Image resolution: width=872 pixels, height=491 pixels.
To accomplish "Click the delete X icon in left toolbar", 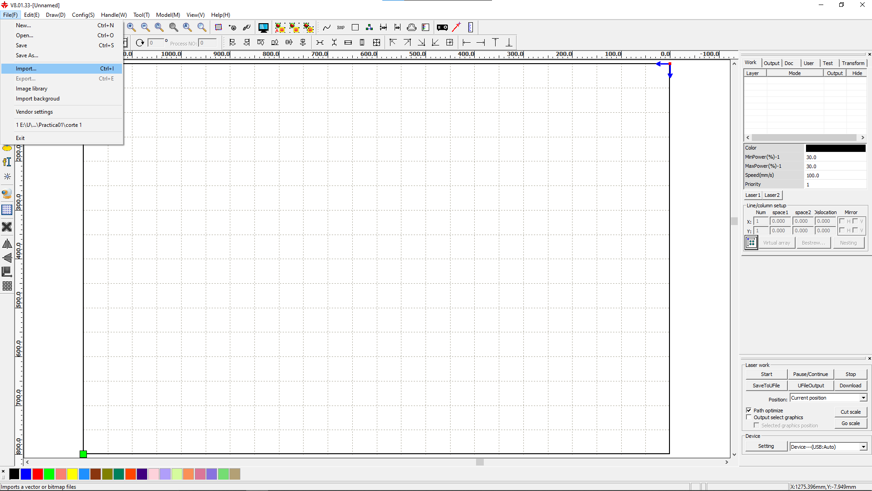I will point(7,226).
